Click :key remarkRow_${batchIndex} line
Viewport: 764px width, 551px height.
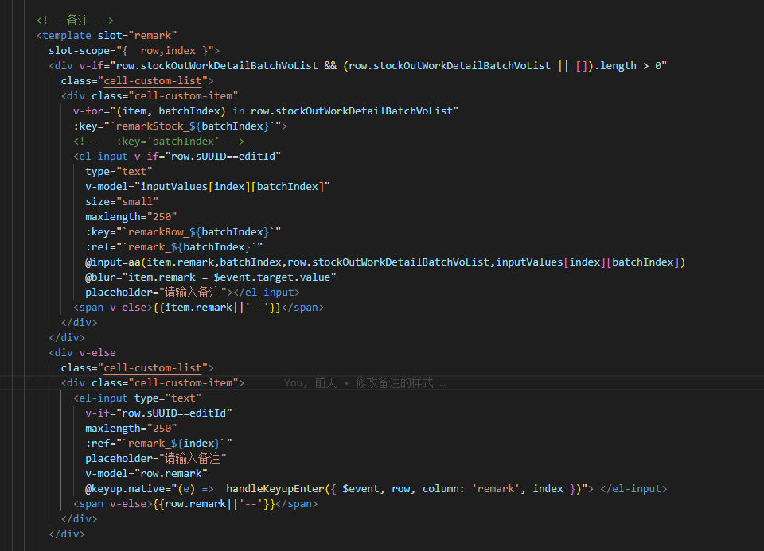click(x=183, y=231)
